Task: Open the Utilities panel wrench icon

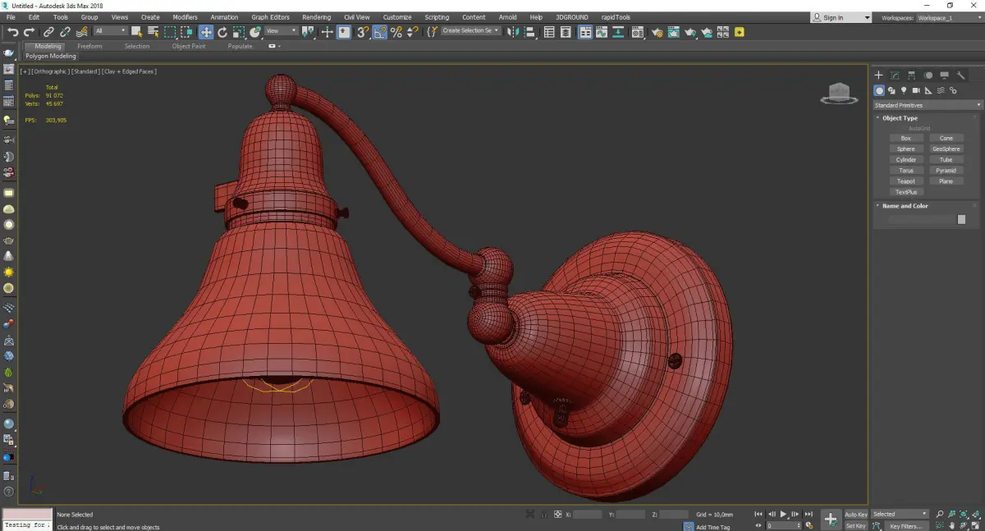Action: [x=960, y=76]
